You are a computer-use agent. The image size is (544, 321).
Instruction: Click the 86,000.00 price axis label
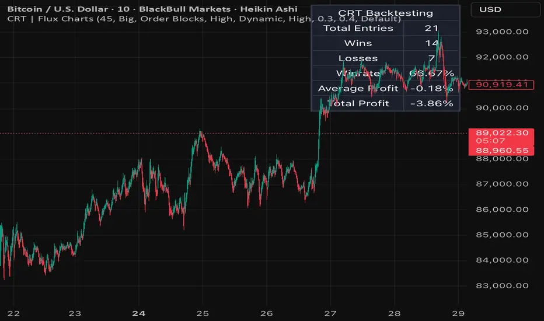[x=502, y=210]
